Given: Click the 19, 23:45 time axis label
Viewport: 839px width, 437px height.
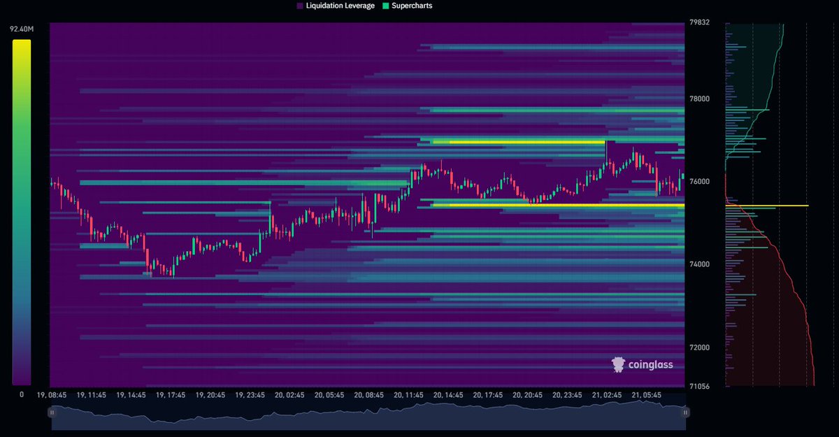Looking at the screenshot, I should (x=250, y=395).
